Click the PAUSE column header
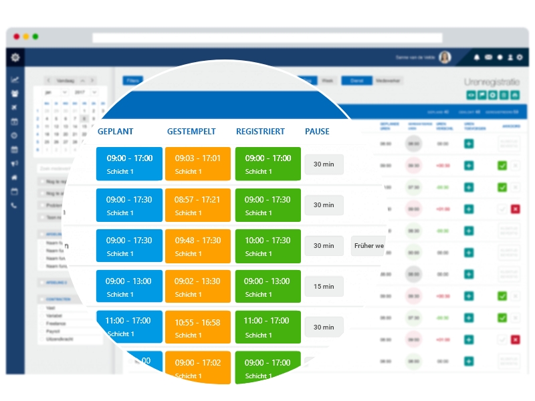The width and height of the screenshot is (535, 401). tap(317, 132)
